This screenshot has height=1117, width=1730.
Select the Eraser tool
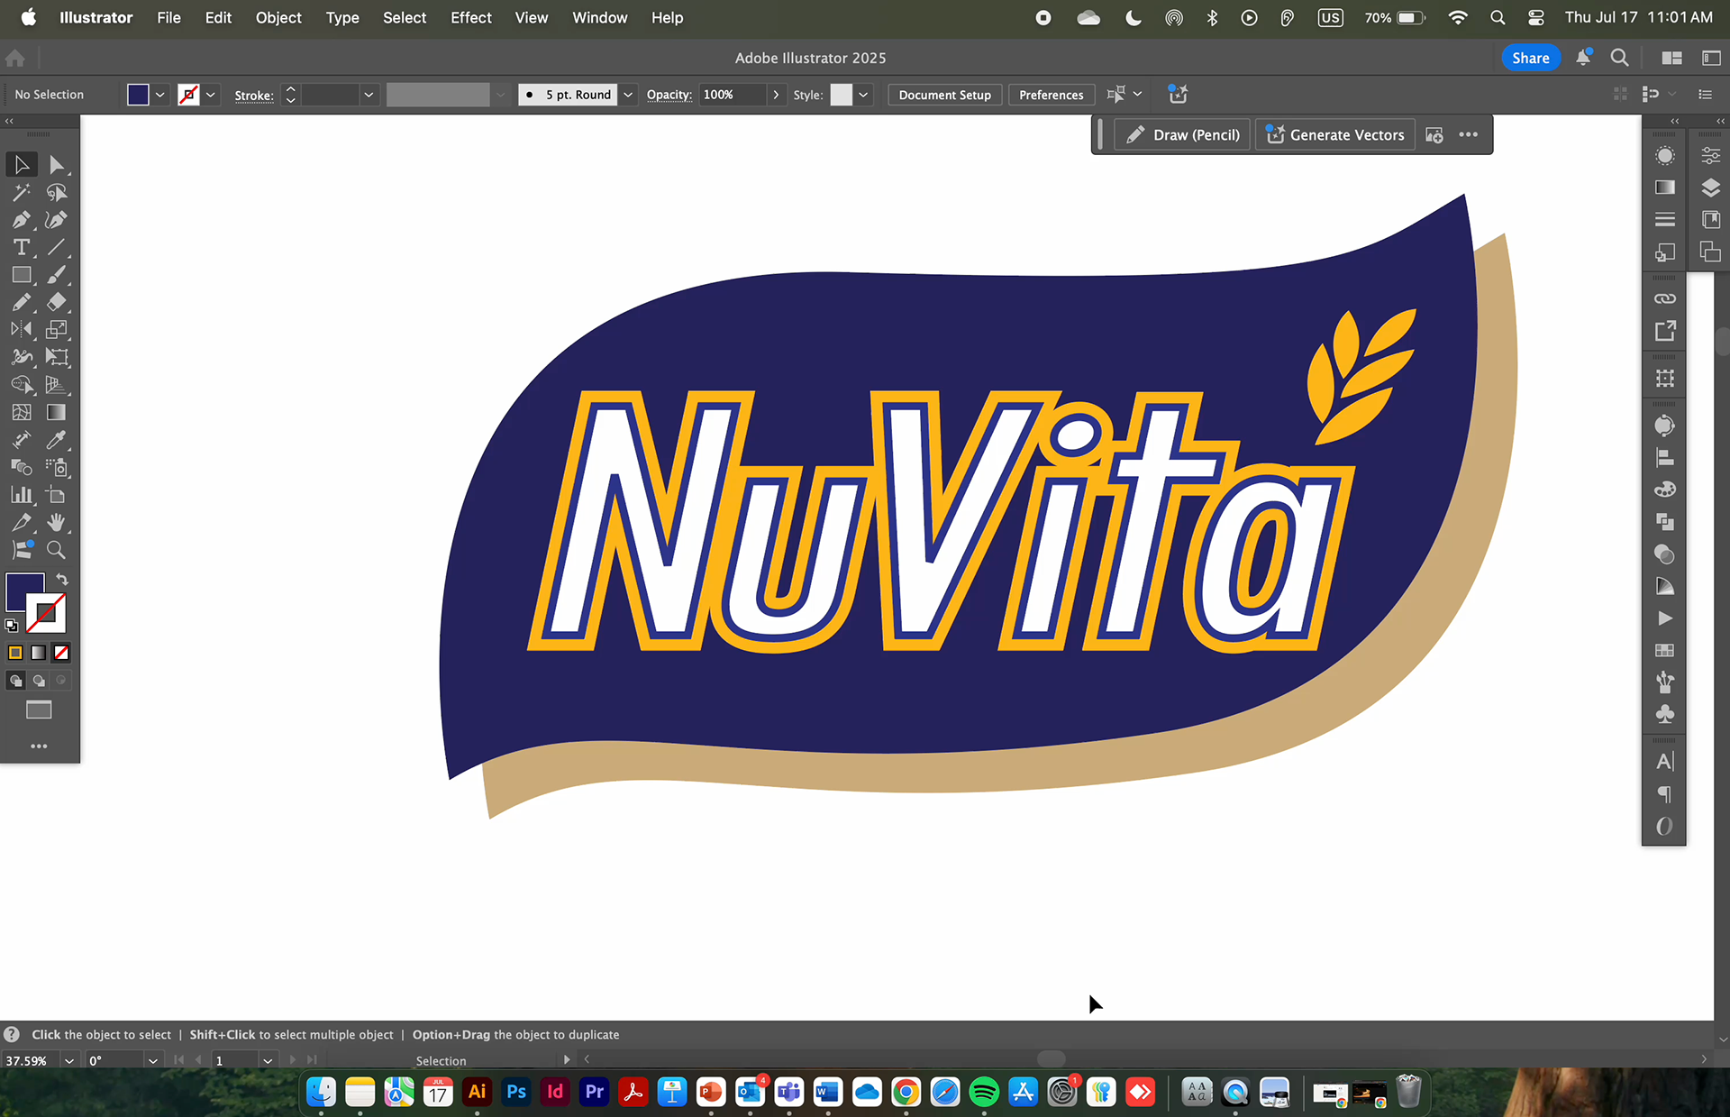point(56,303)
